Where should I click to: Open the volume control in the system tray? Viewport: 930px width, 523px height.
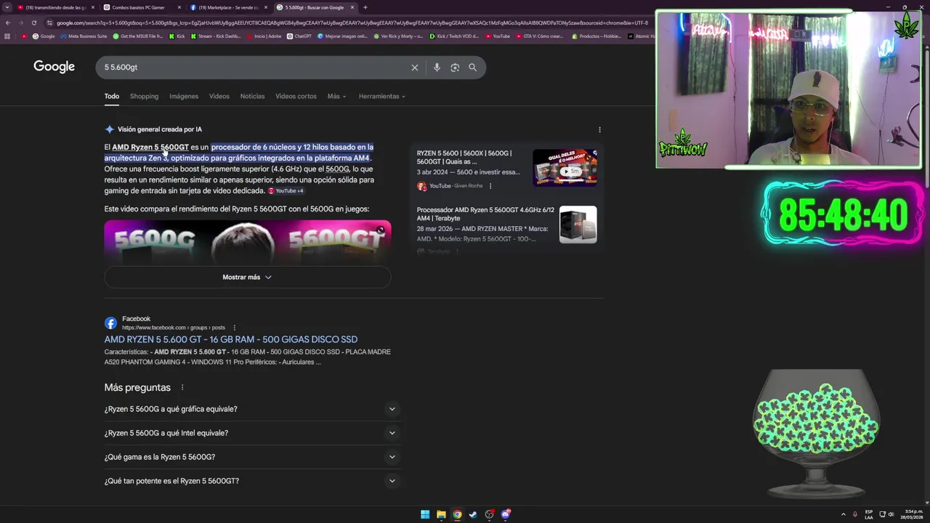(891, 514)
